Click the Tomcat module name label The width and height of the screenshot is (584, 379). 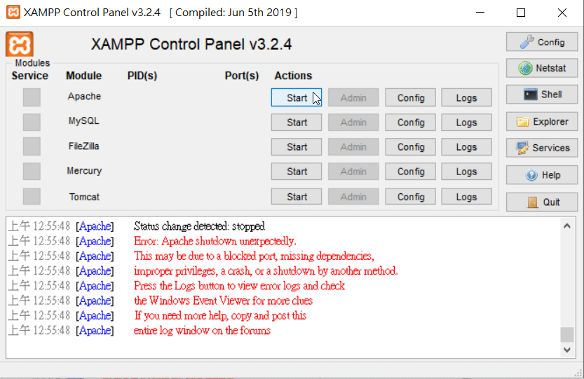84,197
